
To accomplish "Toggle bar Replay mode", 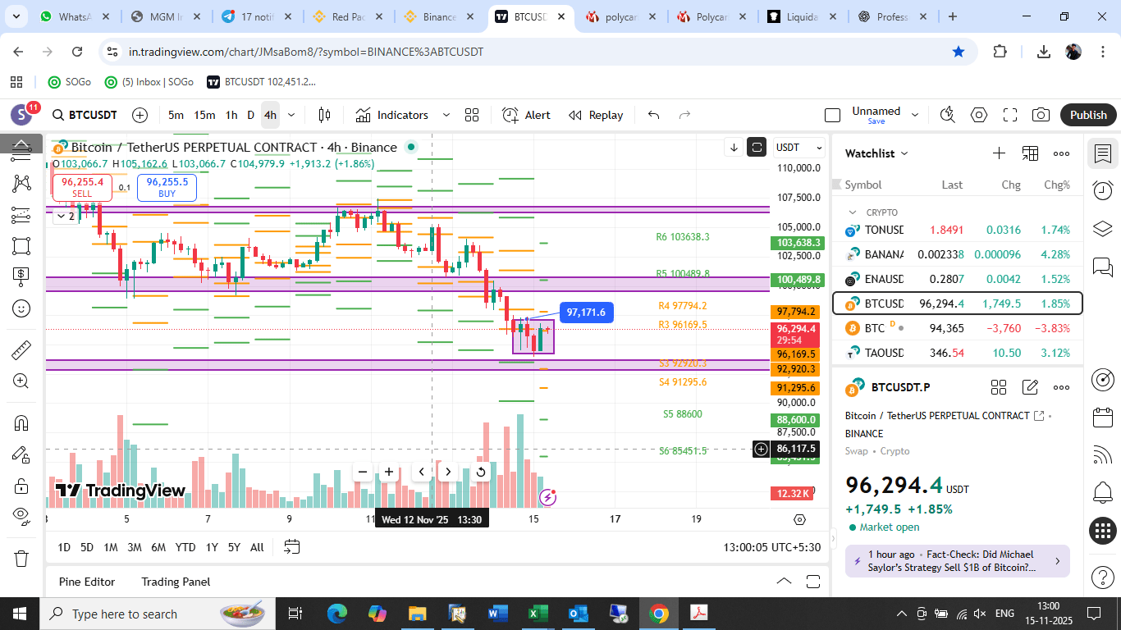I will pos(597,115).
